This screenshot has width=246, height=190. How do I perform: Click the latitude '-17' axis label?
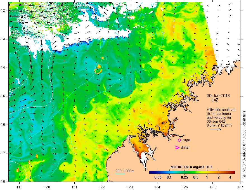pyautogui.click(x=3, y=153)
